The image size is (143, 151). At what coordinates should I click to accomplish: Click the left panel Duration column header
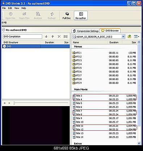click(x=47, y=42)
